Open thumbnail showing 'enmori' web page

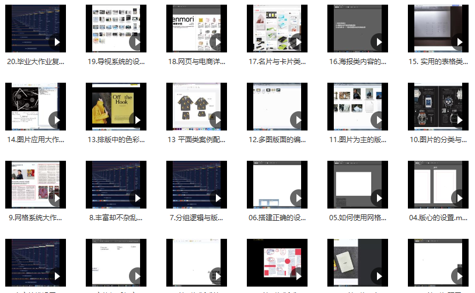coord(197,29)
